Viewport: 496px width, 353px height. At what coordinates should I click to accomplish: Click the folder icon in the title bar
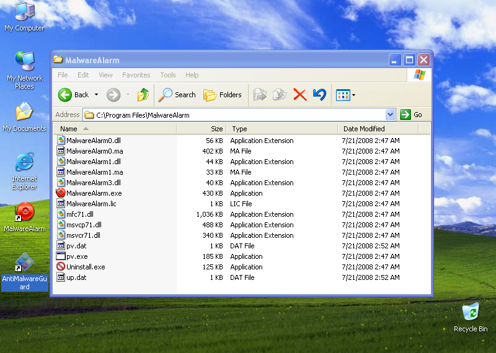58,59
